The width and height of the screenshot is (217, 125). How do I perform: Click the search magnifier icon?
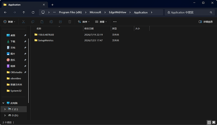(x=211, y=13)
